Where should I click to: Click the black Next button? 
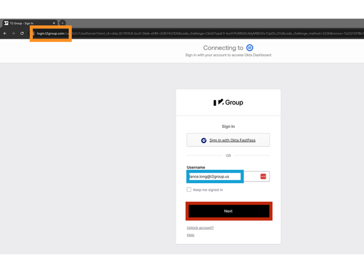click(229, 211)
